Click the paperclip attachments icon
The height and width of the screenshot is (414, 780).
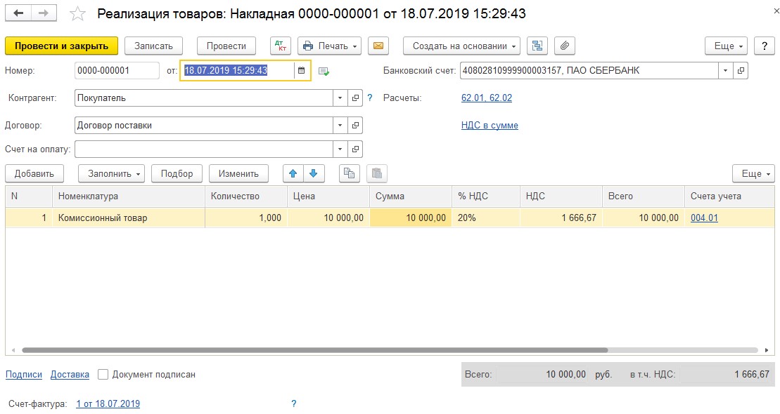point(564,46)
